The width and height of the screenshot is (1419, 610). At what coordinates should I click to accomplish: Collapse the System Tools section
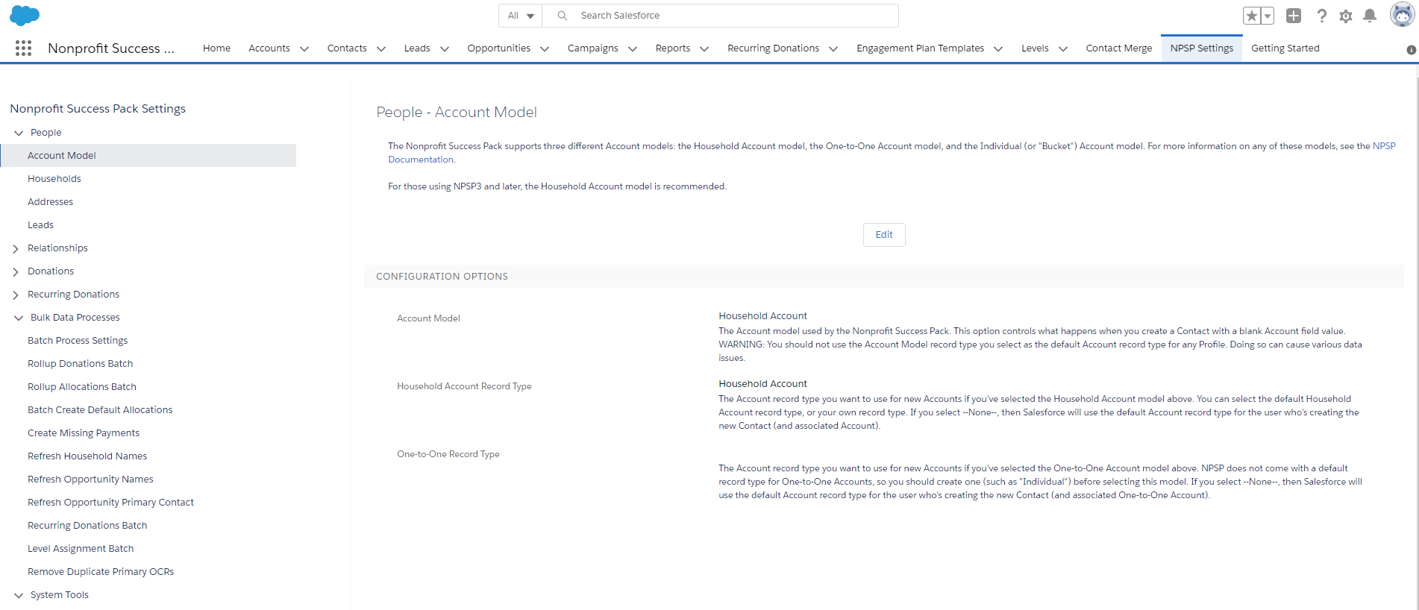click(19, 595)
